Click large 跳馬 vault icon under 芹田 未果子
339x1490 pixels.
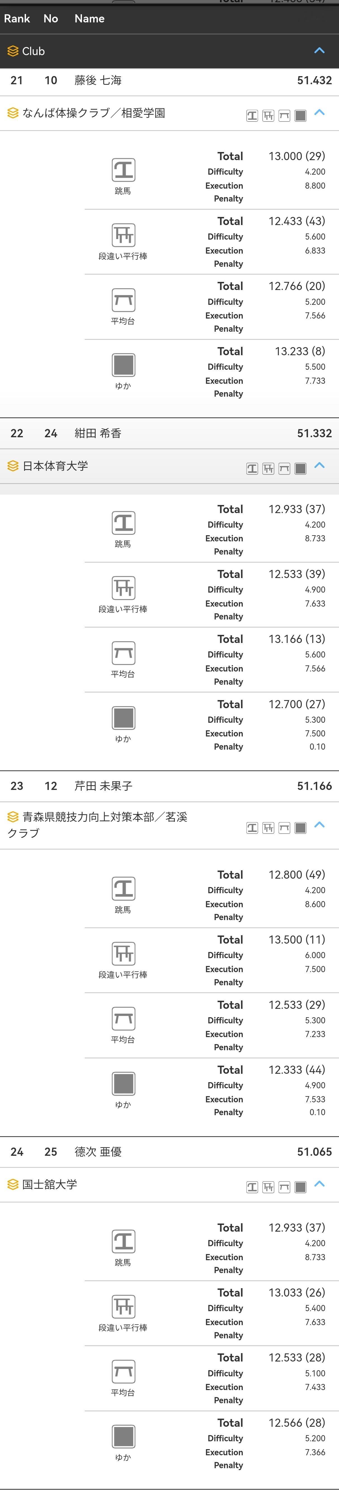(x=123, y=888)
